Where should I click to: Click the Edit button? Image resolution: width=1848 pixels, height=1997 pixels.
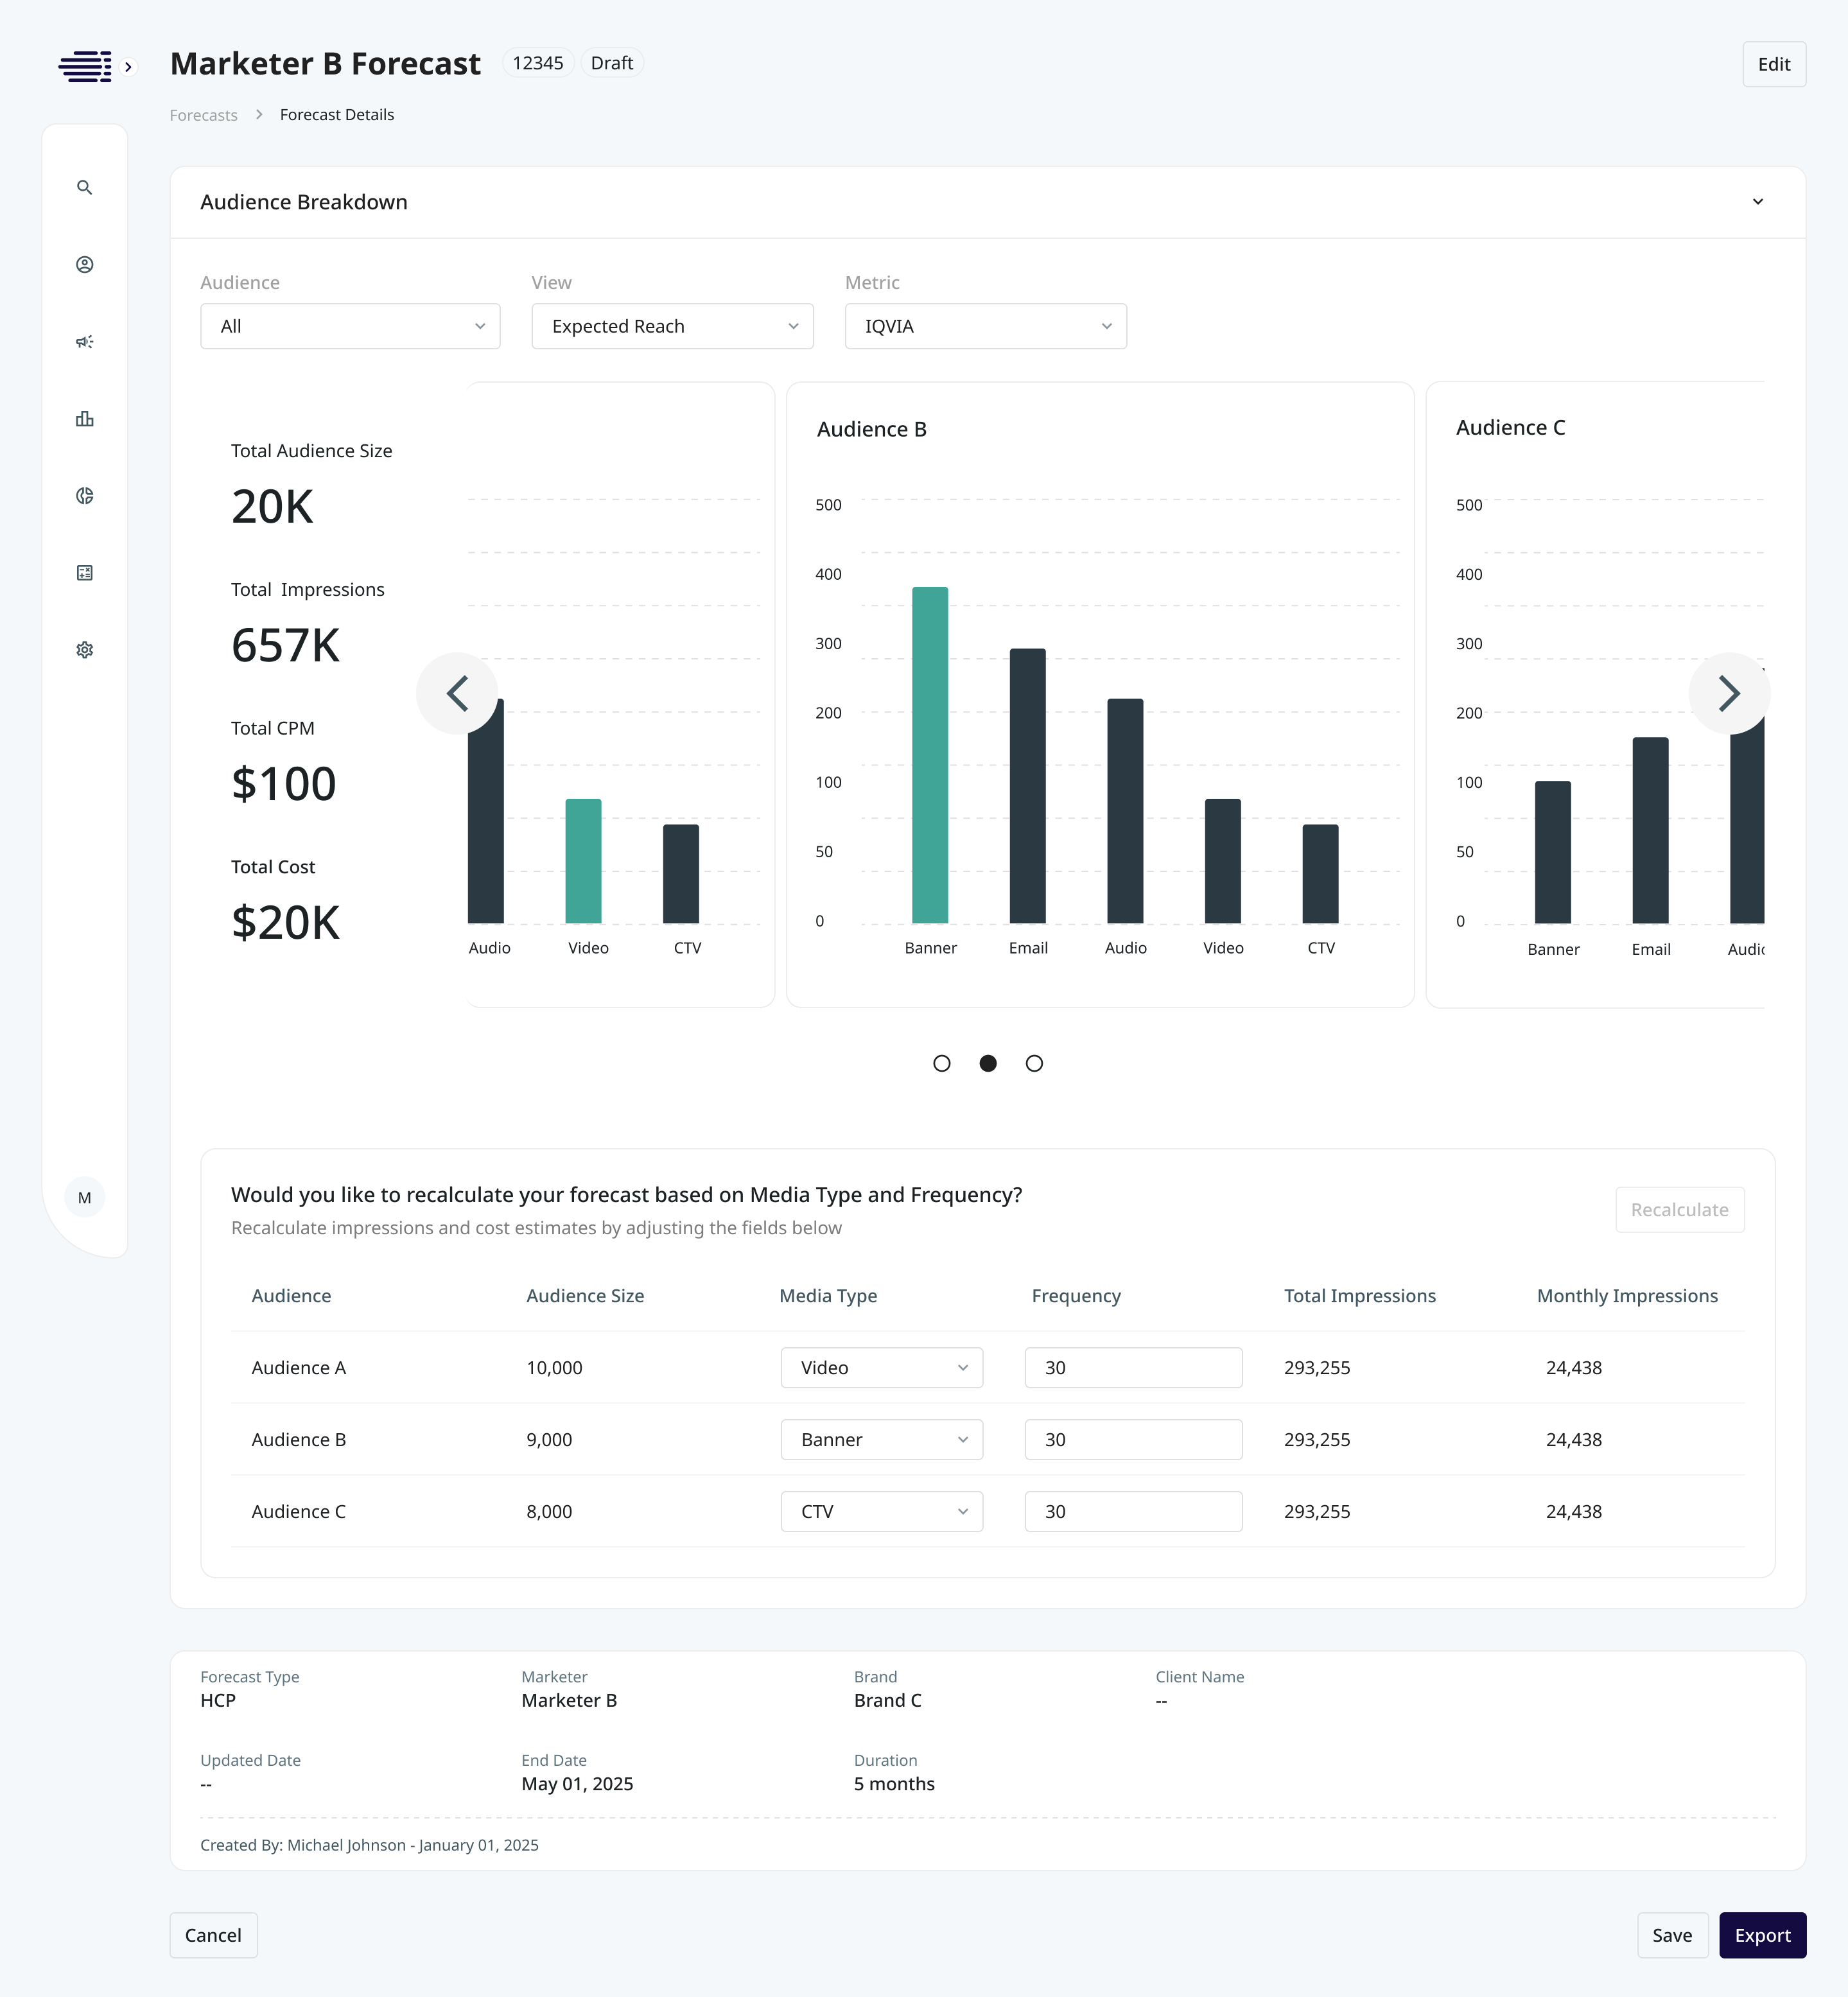pyautogui.click(x=1773, y=64)
